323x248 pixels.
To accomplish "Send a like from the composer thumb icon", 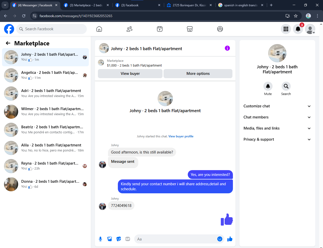I will point(230,239).
